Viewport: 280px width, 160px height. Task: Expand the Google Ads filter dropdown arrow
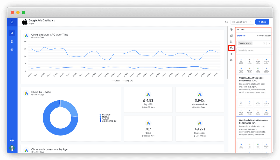(x=269, y=43)
